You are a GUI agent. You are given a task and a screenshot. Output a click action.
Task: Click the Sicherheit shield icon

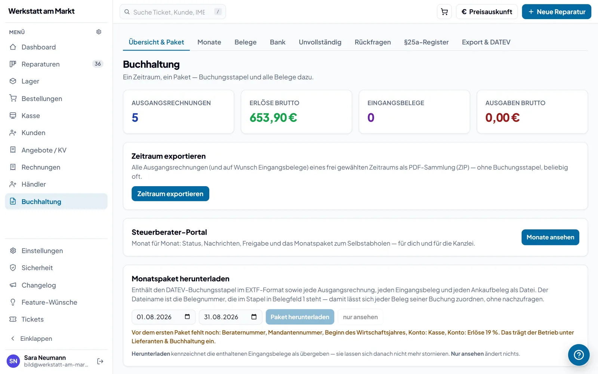(13, 268)
